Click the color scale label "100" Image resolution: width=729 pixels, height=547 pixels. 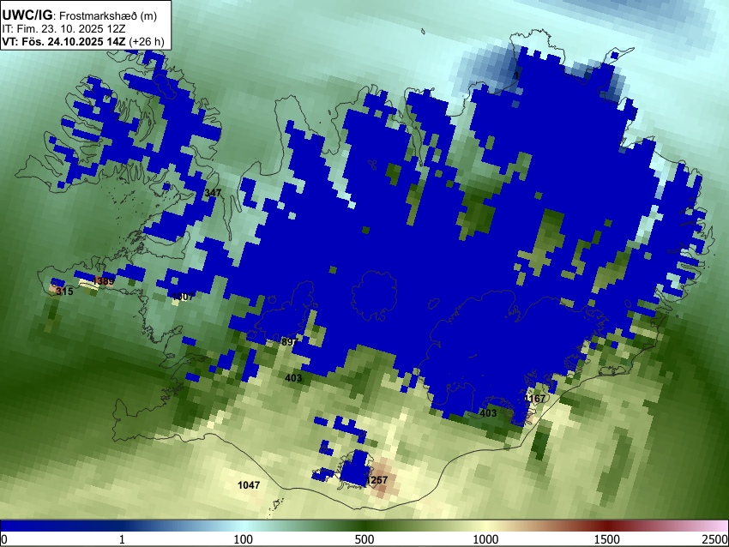click(x=244, y=539)
